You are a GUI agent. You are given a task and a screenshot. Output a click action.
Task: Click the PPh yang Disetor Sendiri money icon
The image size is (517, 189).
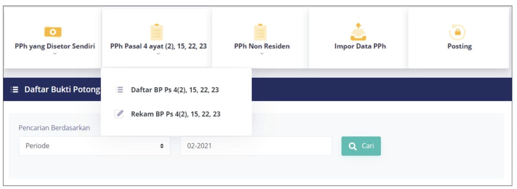click(x=53, y=32)
